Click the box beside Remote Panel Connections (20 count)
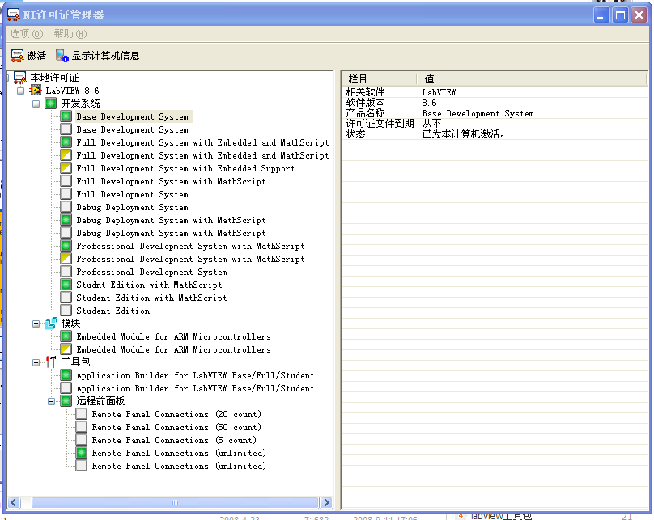654x520 pixels. tap(81, 414)
